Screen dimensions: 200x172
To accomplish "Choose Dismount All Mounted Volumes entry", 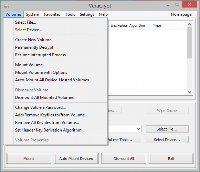I will (44, 97).
